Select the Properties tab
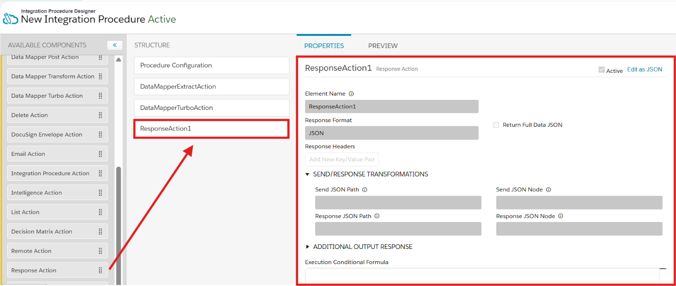 (324, 45)
